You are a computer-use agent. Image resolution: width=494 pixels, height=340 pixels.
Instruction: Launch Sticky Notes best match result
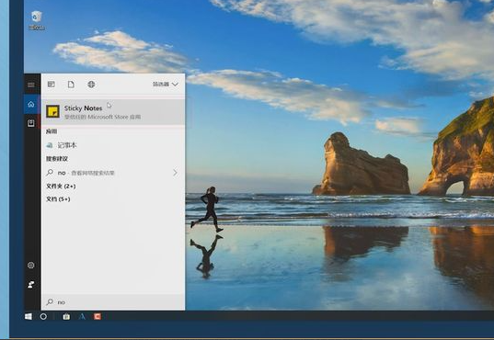pyautogui.click(x=113, y=112)
